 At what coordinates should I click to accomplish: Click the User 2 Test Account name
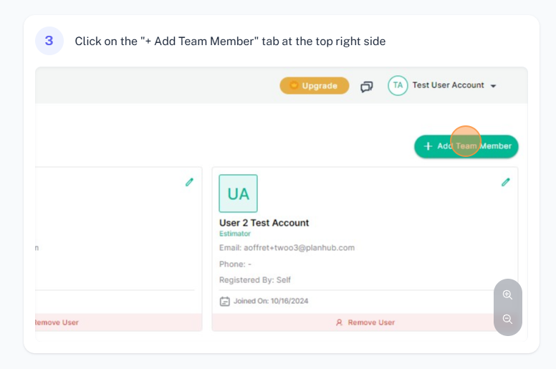(264, 223)
